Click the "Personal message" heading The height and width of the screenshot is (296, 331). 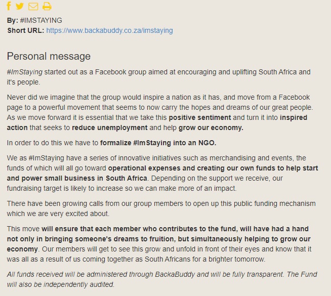[x=49, y=56]
